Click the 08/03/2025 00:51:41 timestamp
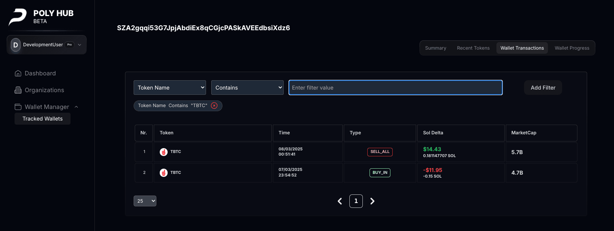614x231 pixels. pyautogui.click(x=290, y=152)
